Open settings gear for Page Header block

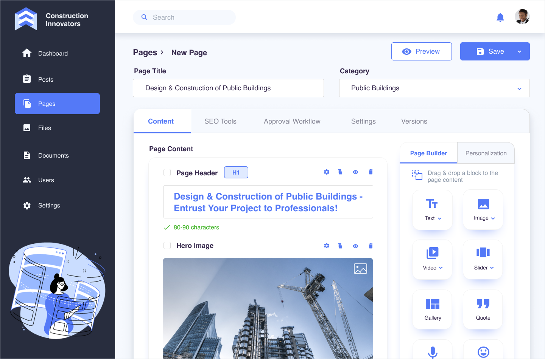point(327,172)
